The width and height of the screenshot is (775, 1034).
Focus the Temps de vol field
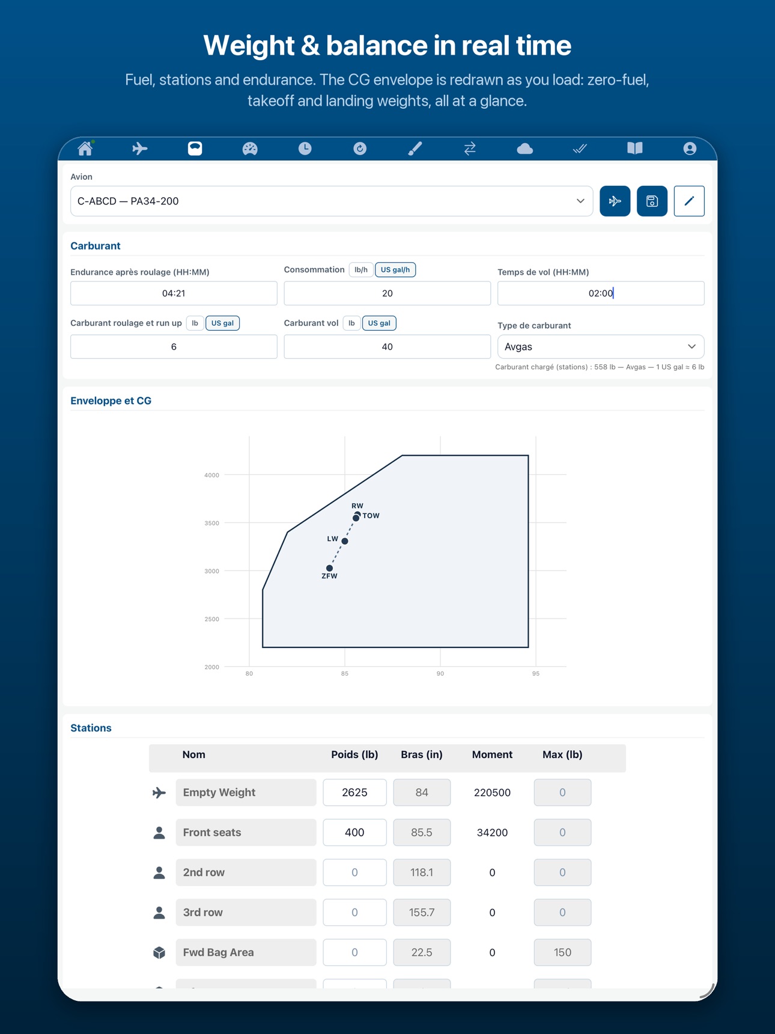click(601, 293)
